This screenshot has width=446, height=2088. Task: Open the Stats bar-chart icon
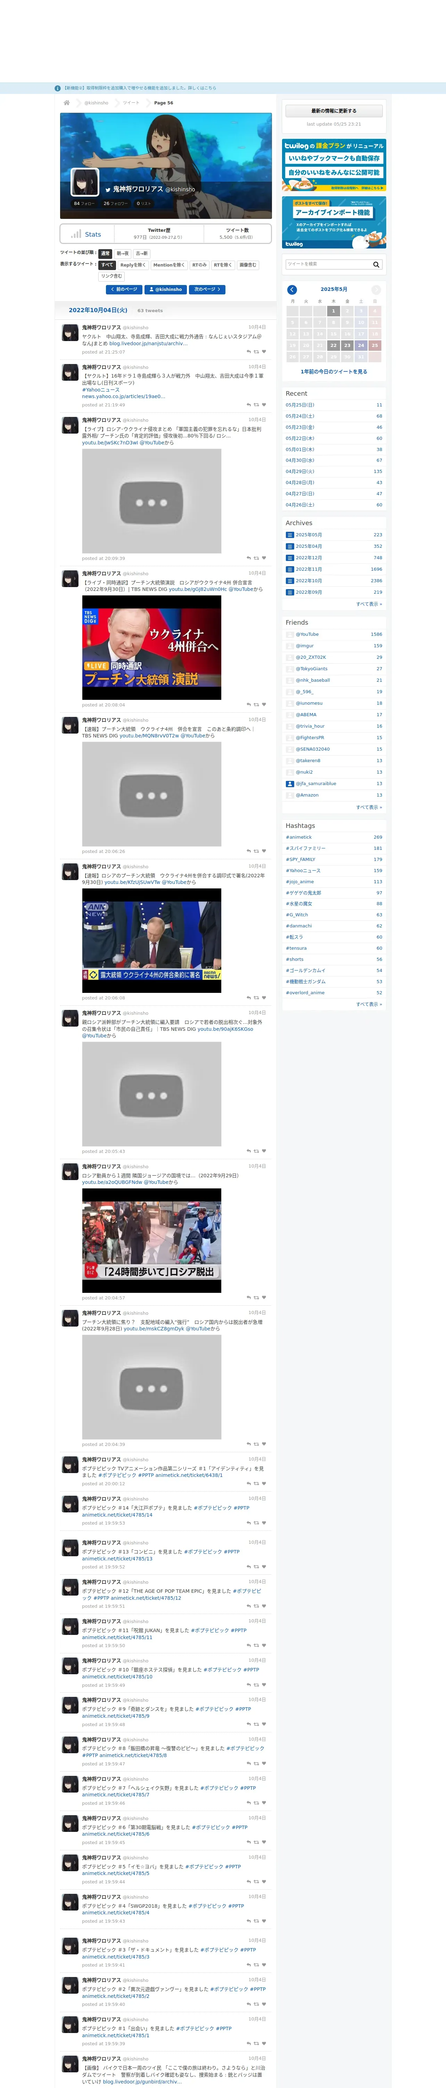[x=75, y=234]
